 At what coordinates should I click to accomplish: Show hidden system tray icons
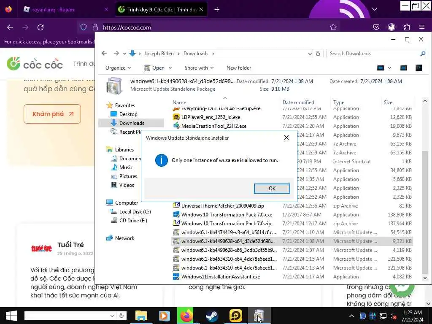pos(352,316)
